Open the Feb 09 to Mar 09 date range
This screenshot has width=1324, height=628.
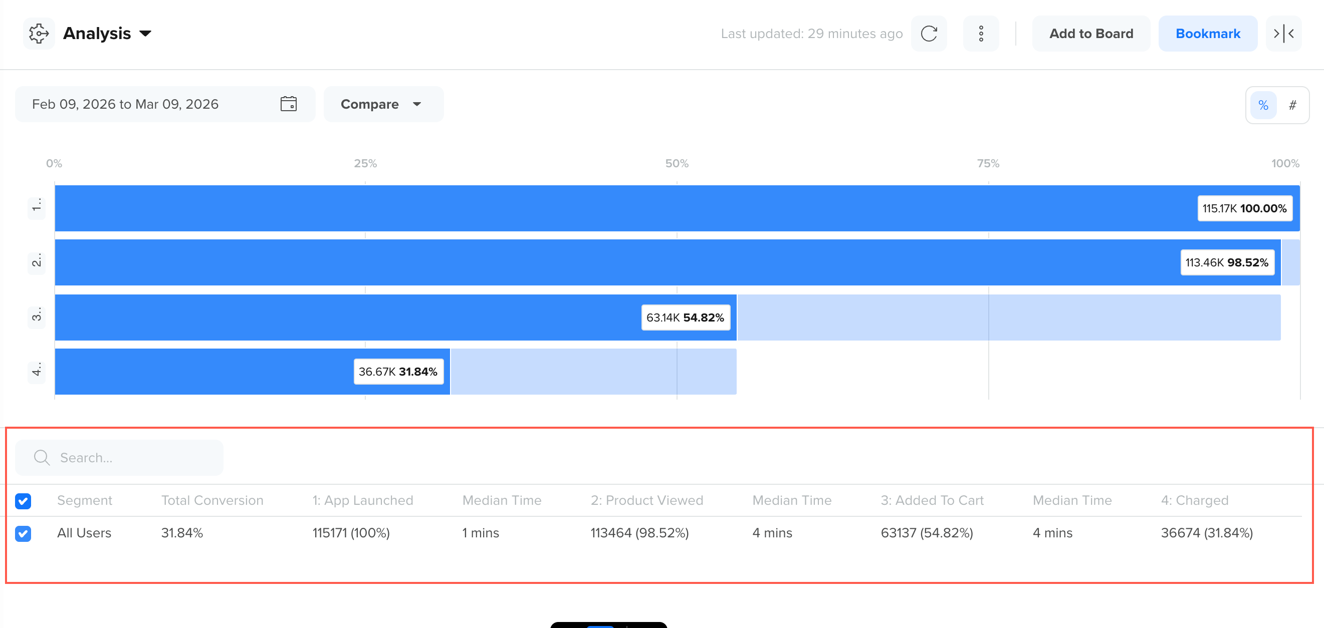click(125, 104)
